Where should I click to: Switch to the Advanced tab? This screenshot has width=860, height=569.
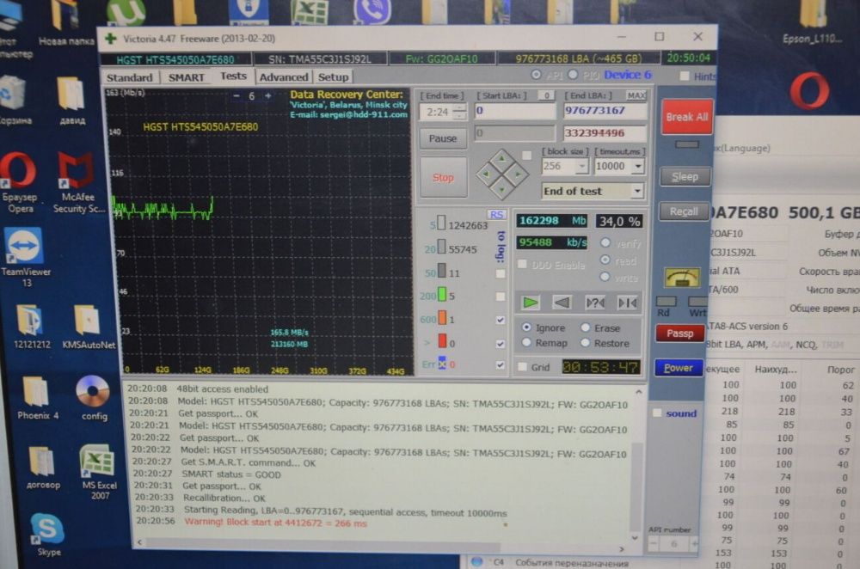tap(284, 77)
